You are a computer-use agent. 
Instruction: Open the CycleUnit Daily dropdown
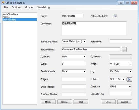(74, 57)
